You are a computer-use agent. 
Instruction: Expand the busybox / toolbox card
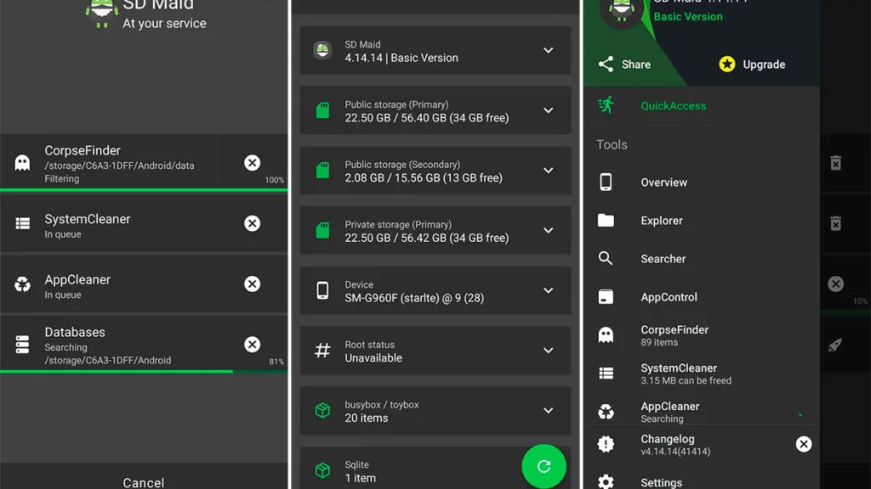pos(549,410)
